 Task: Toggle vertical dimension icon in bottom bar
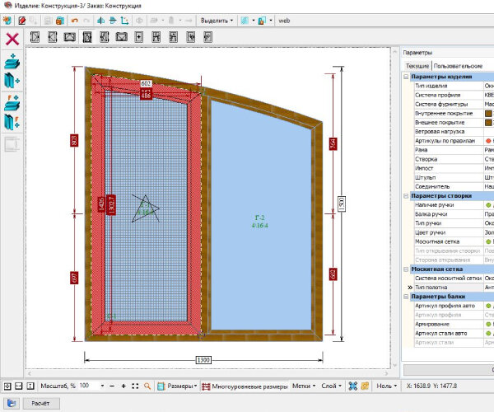[30, 386]
